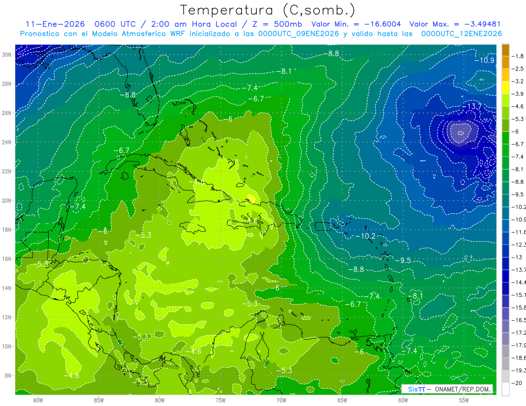Click the "26N" latitude axis label

tap(7, 113)
